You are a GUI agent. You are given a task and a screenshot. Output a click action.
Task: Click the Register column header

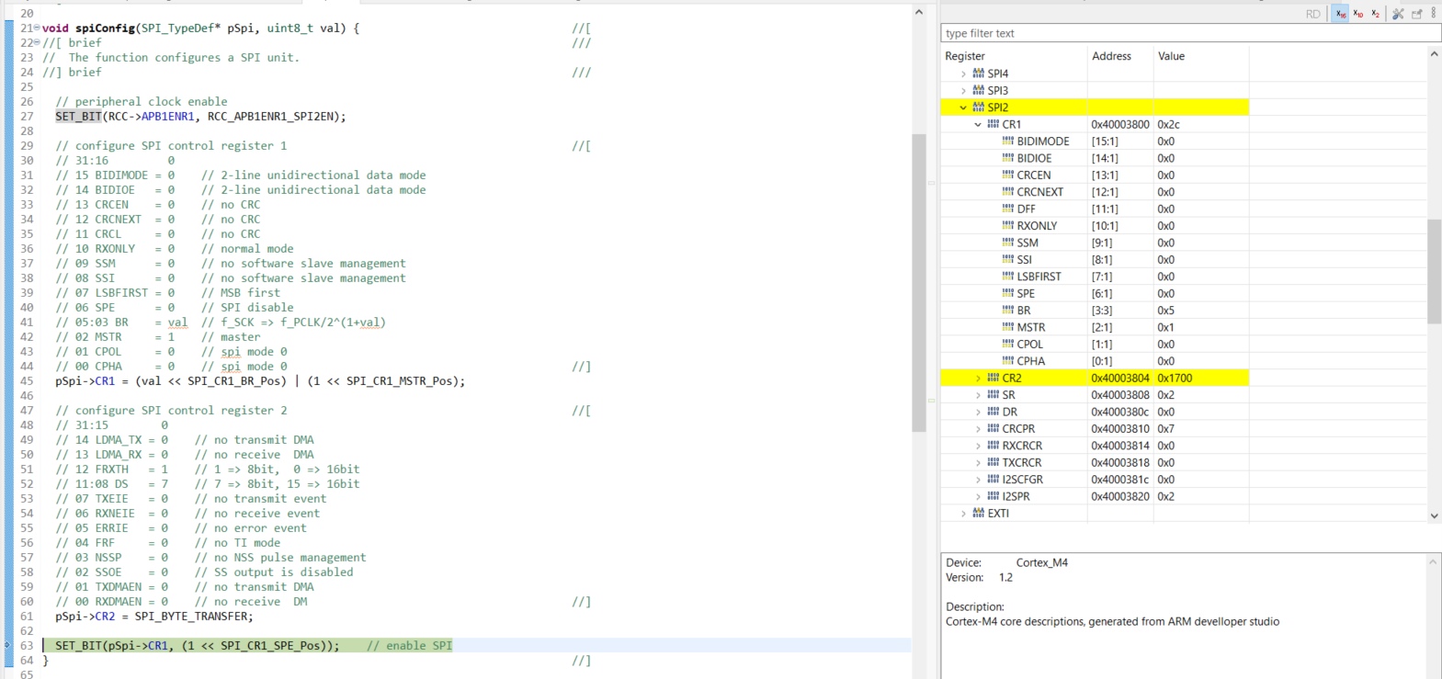[1014, 56]
